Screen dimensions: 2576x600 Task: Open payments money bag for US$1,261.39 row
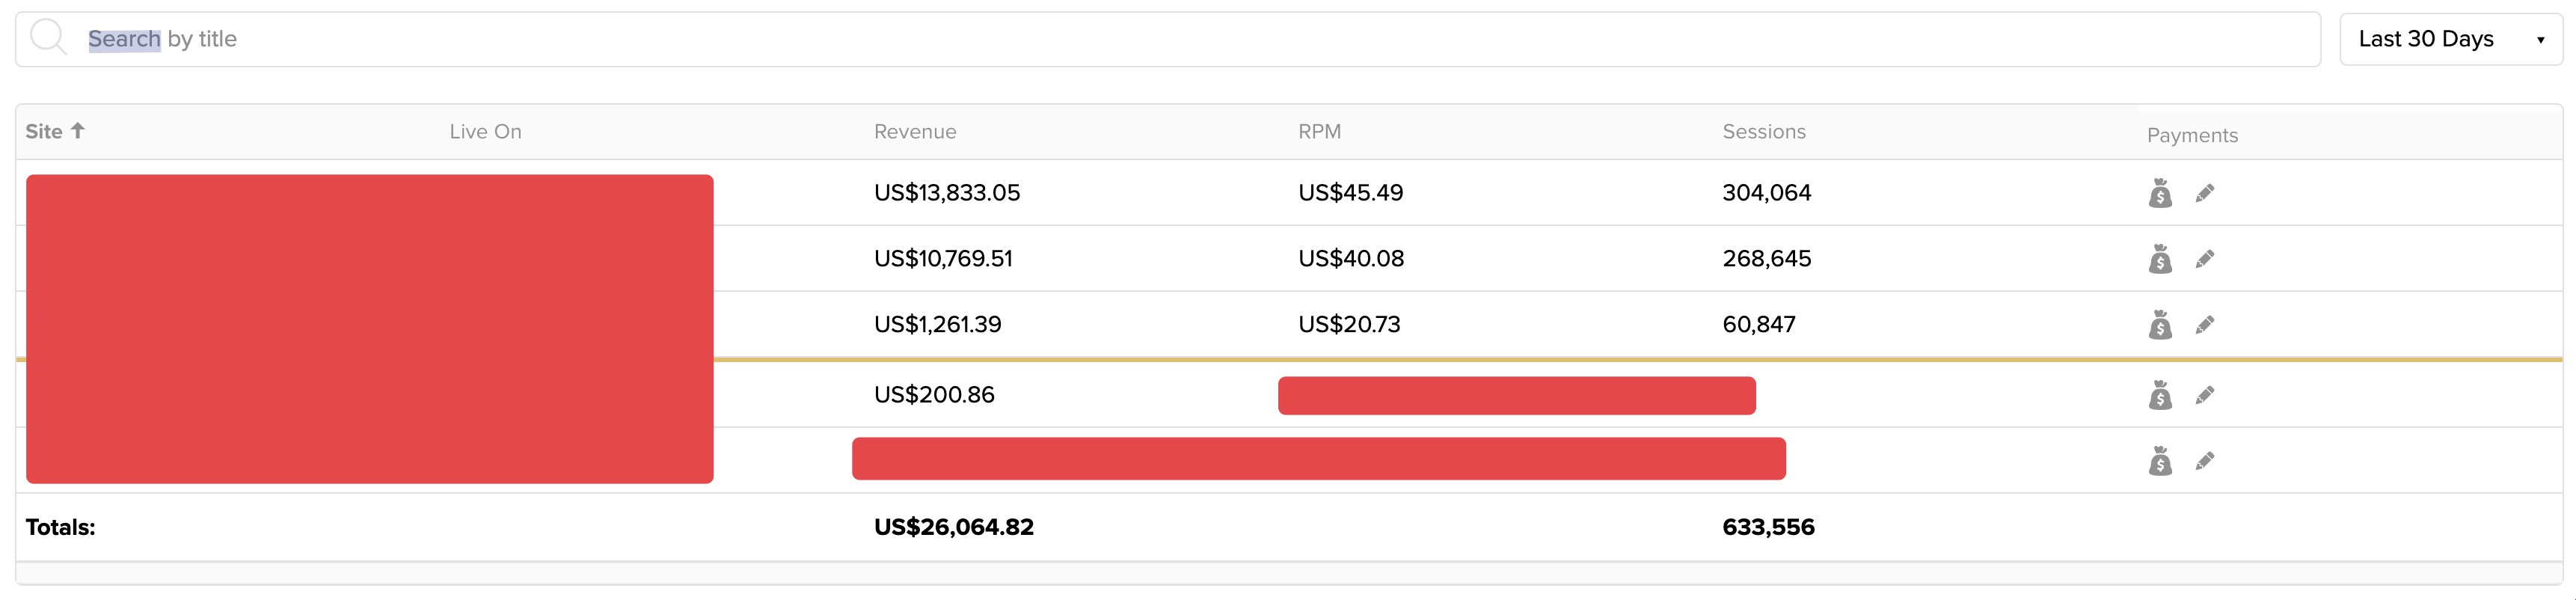[x=2160, y=325]
